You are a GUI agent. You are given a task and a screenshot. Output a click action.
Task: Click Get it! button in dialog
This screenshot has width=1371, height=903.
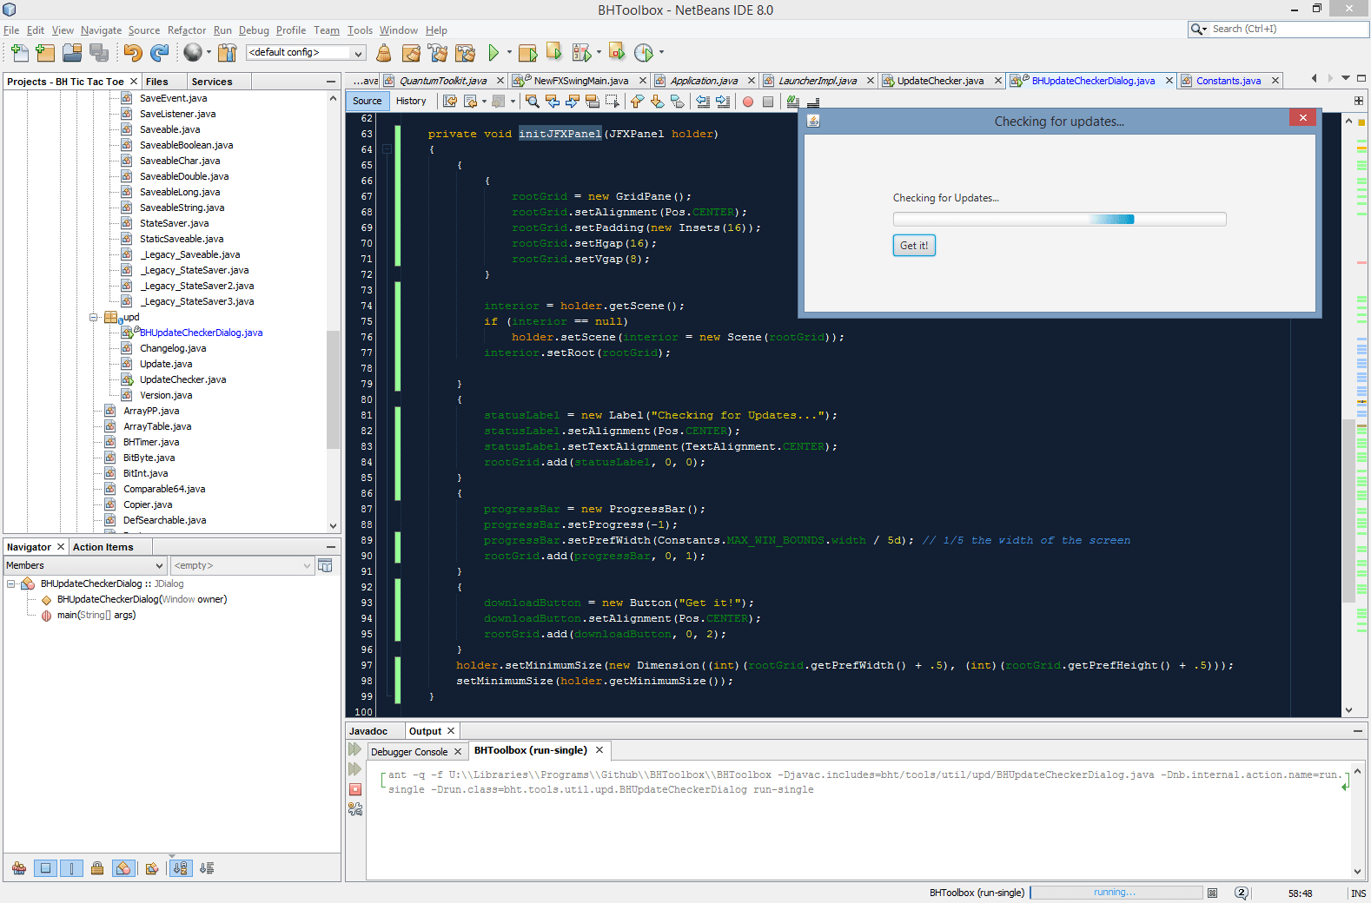[x=914, y=246]
